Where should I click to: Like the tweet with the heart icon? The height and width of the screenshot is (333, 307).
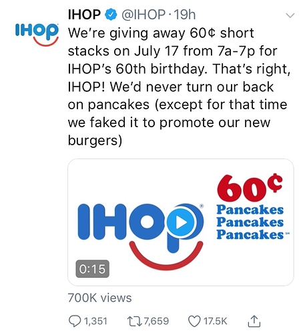194,322
